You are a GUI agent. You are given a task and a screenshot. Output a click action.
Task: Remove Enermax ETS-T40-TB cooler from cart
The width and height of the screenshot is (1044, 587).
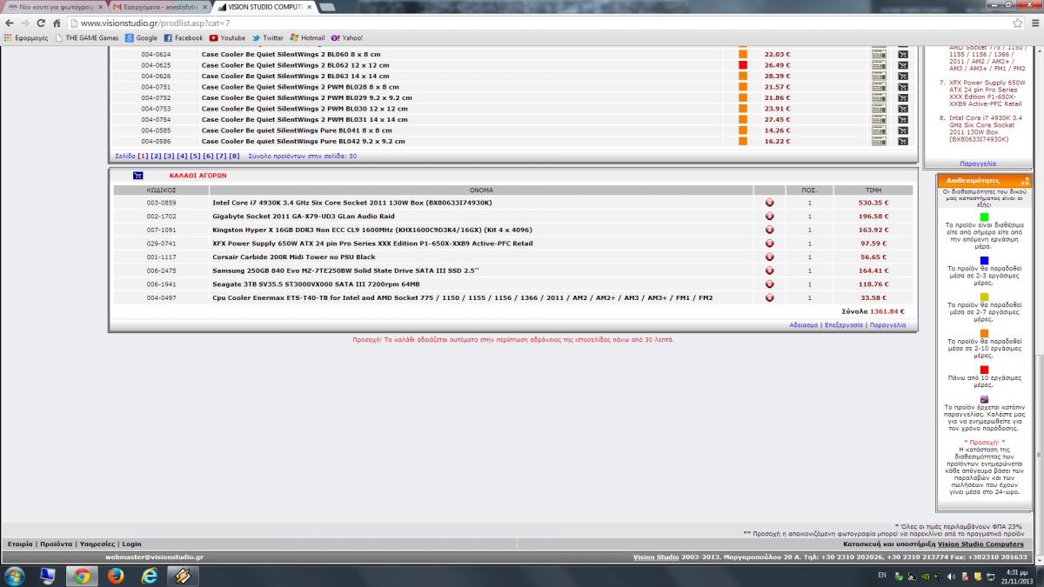pyautogui.click(x=769, y=297)
